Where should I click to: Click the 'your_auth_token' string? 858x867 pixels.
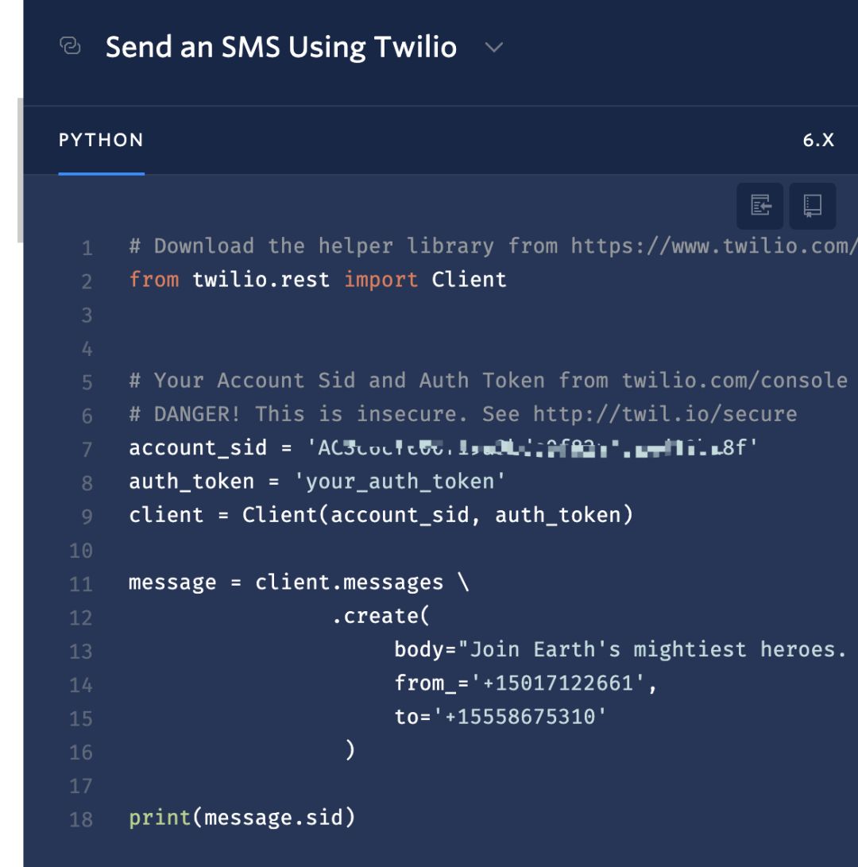click(x=399, y=481)
